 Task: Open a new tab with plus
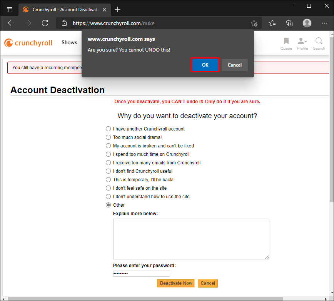point(117,10)
